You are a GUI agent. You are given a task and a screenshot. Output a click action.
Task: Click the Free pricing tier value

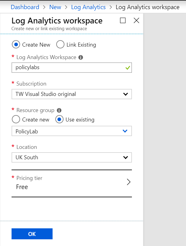point(22,187)
